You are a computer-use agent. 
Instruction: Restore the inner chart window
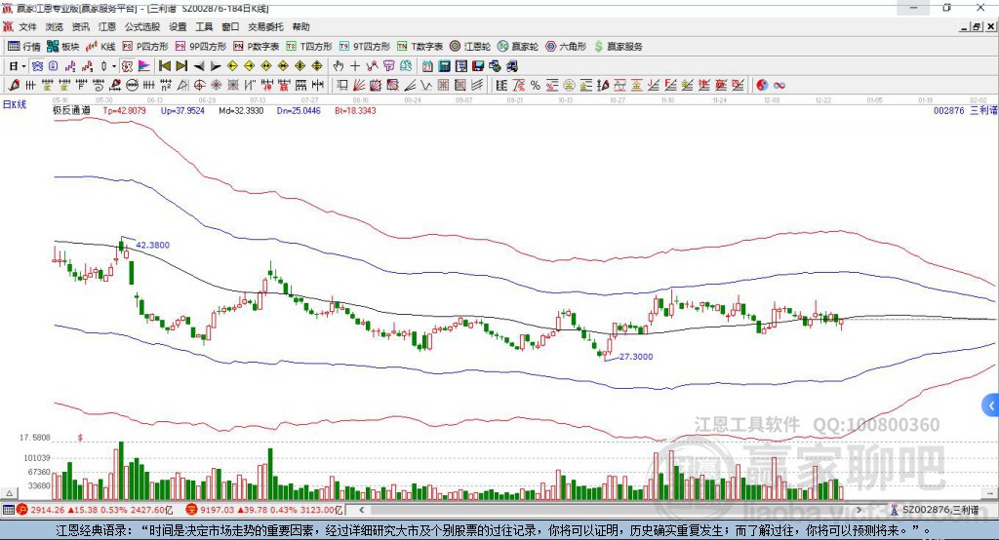[x=977, y=26]
